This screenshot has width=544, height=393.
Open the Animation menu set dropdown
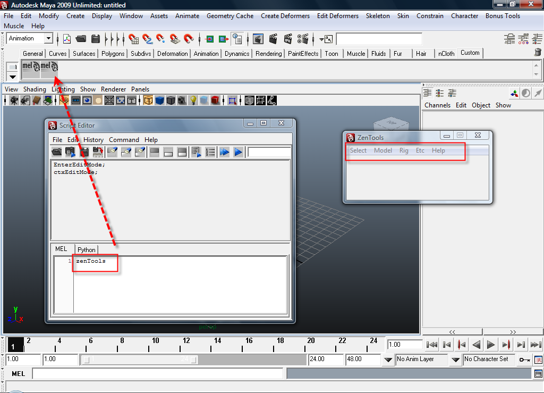pyautogui.click(x=48, y=38)
